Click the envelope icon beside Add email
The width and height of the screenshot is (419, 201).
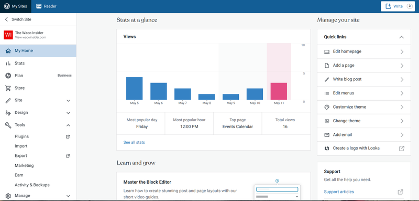click(x=327, y=135)
